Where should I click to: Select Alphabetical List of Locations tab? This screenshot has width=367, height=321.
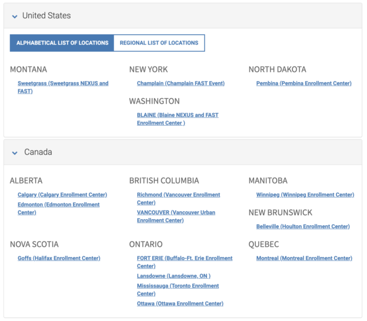[x=62, y=43]
